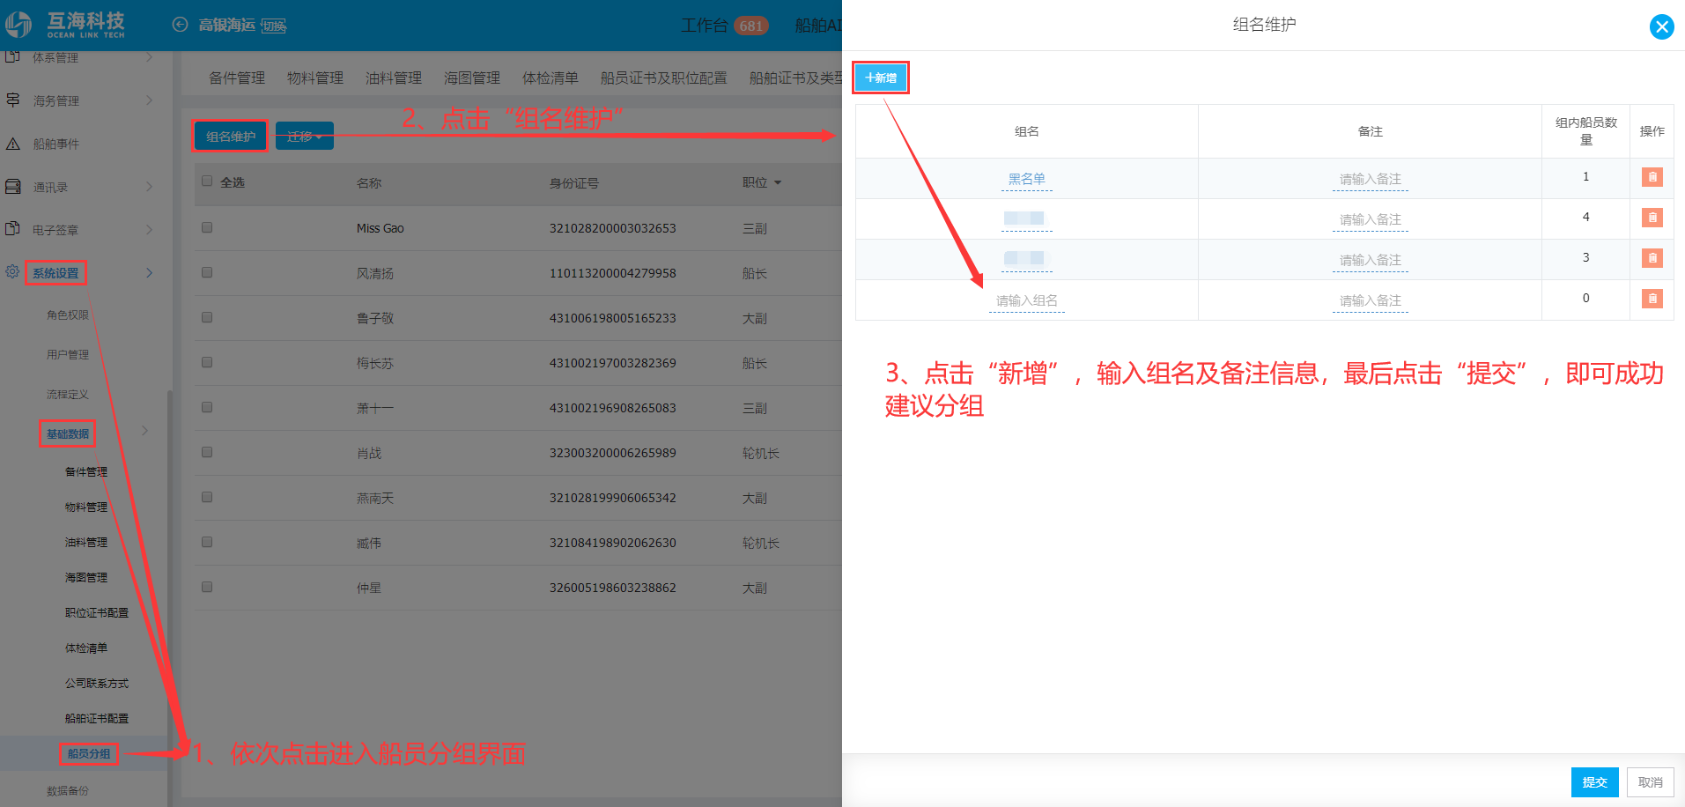This screenshot has height=807, width=1685.
Task: Open 用户管理 in the sidebar
Action: 68,354
